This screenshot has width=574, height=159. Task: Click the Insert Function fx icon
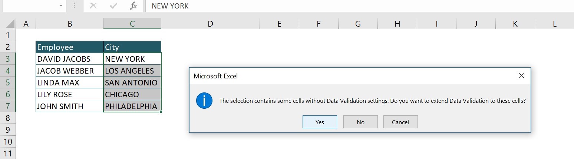point(133,6)
